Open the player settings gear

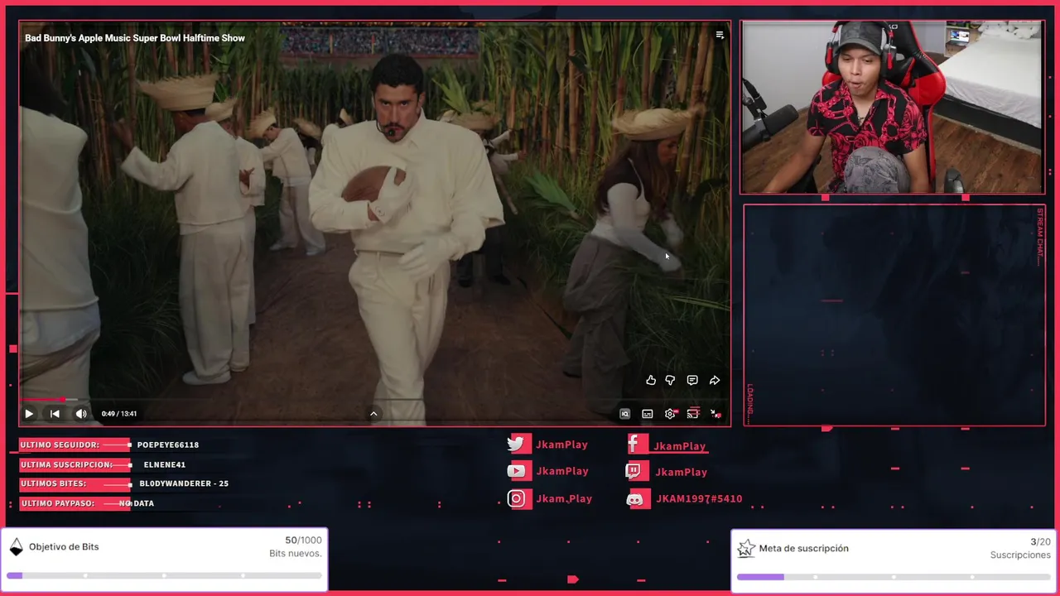click(x=670, y=414)
